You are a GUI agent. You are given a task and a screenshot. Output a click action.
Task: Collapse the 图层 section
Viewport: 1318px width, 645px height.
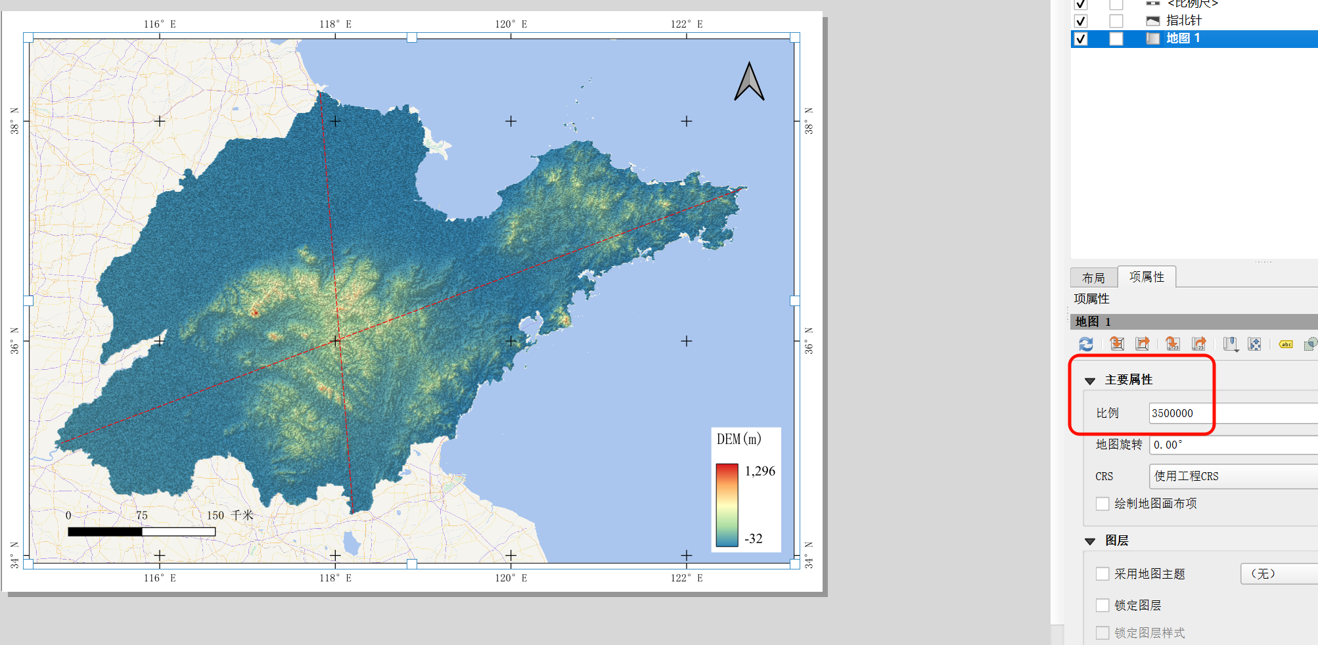(1090, 541)
